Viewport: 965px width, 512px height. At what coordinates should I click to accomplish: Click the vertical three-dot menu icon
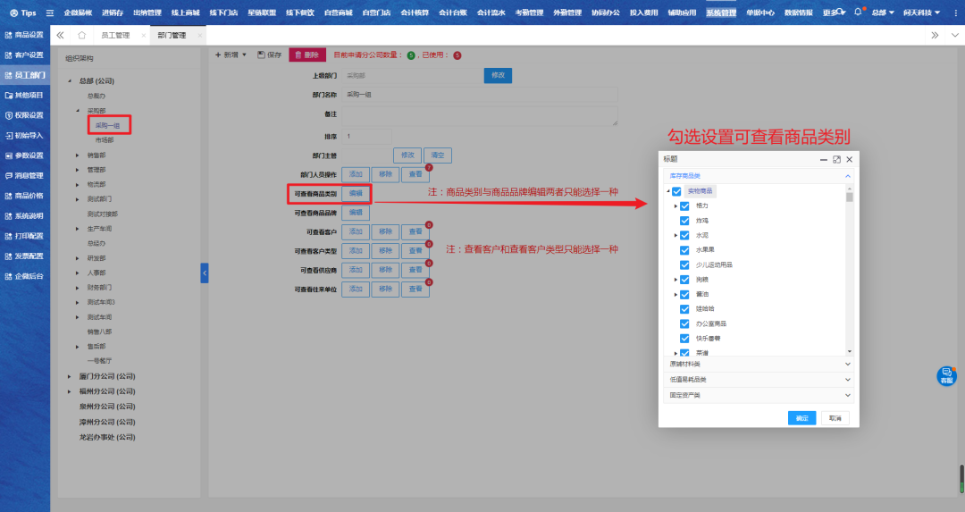point(953,35)
